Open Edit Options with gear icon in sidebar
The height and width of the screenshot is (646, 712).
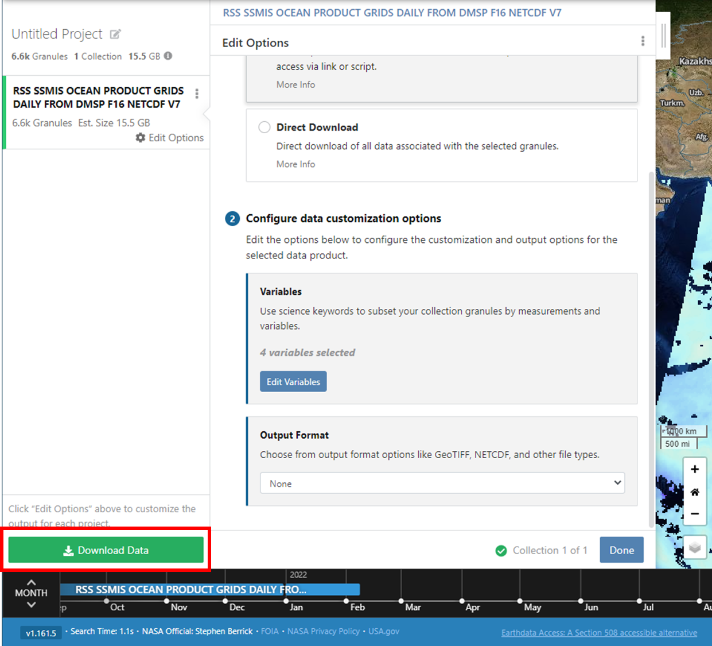pos(170,138)
